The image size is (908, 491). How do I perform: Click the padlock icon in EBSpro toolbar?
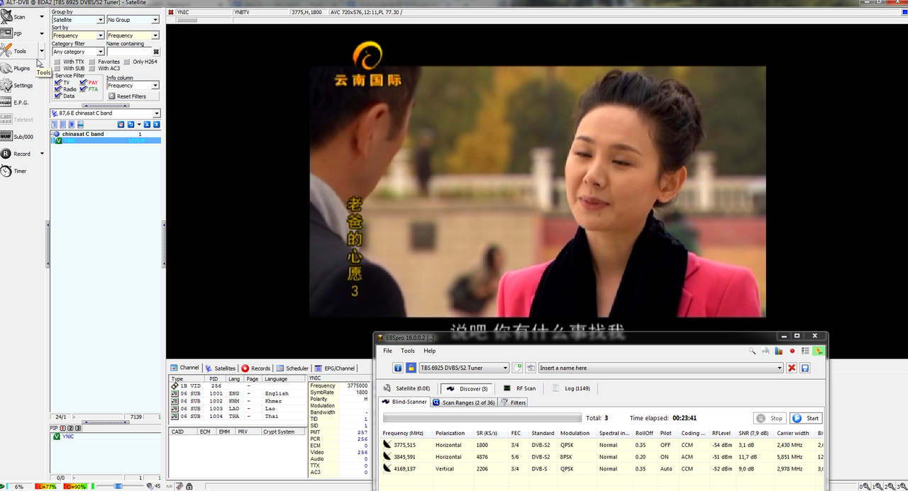point(411,368)
